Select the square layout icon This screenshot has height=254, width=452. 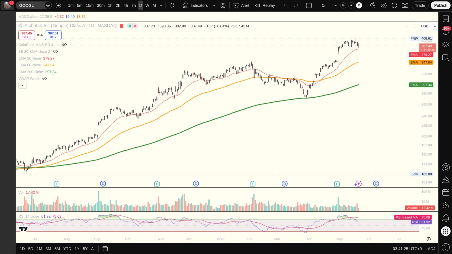point(309,5)
